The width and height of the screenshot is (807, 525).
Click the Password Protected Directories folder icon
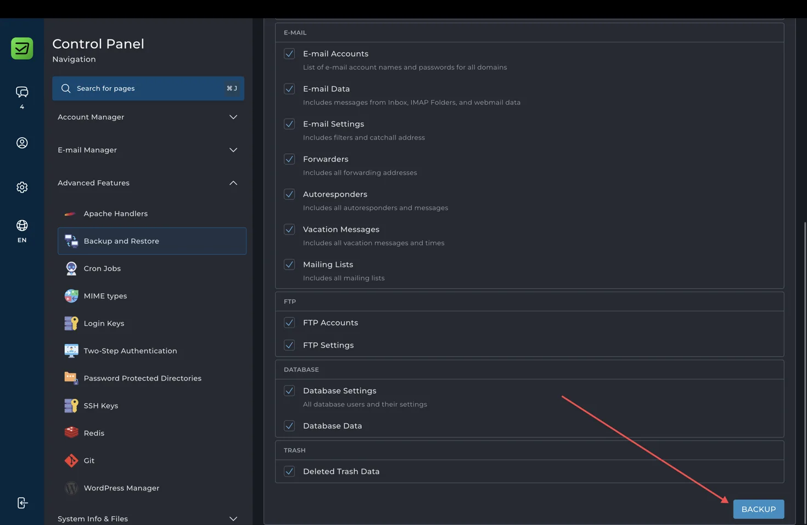[71, 378]
